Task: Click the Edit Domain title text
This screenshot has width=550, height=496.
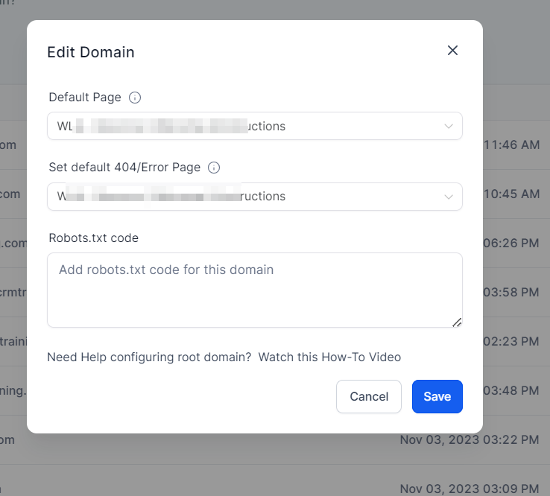Action: click(x=91, y=52)
